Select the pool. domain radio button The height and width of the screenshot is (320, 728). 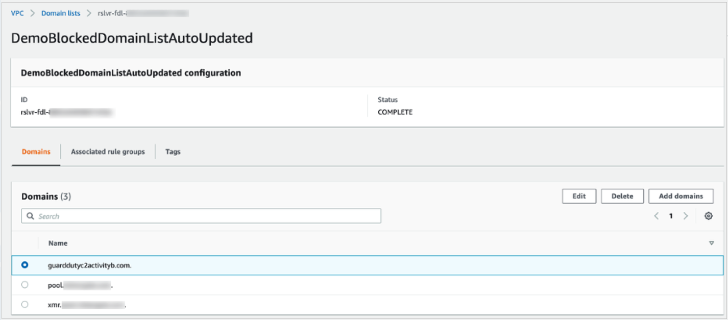[25, 284]
